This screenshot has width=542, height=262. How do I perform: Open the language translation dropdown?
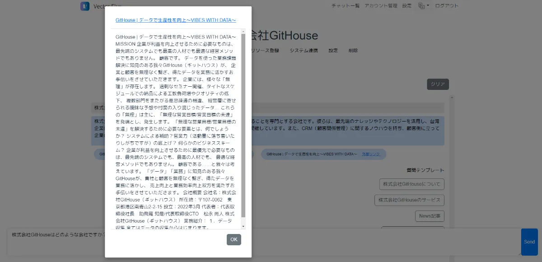coord(424,6)
